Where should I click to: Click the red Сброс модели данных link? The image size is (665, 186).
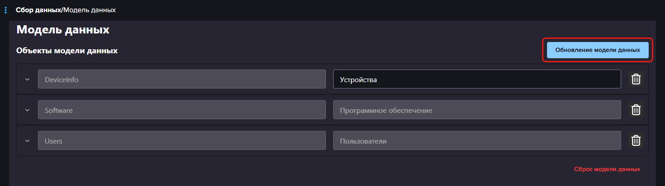(607, 169)
